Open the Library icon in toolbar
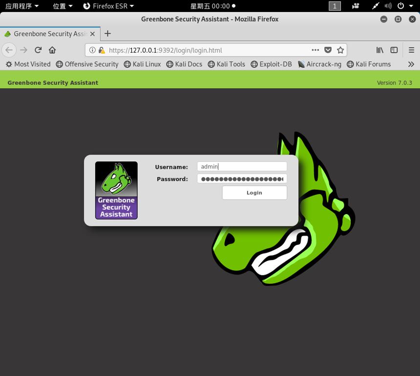 (380, 50)
